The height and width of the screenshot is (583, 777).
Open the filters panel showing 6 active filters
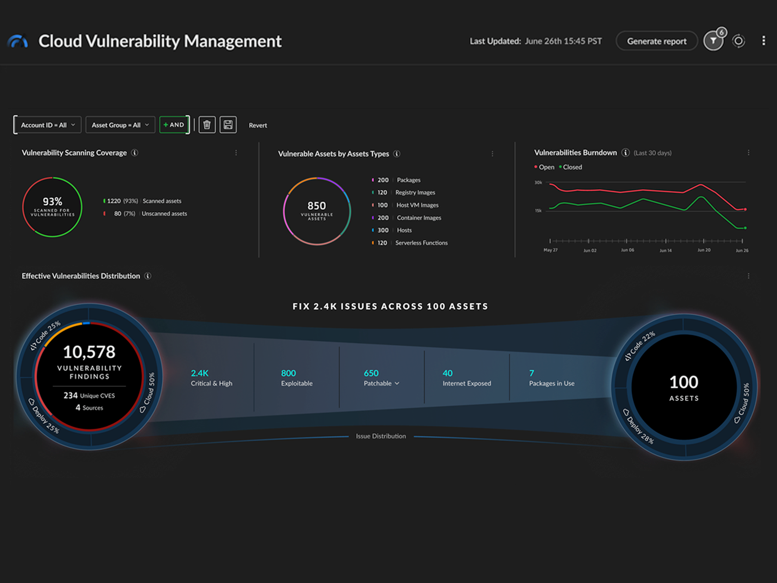[x=712, y=41]
